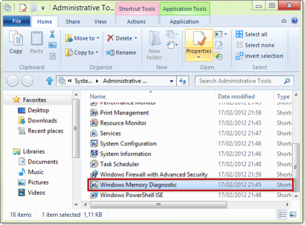Select Documents library
The height and width of the screenshot is (225, 305).
coord(38,162)
